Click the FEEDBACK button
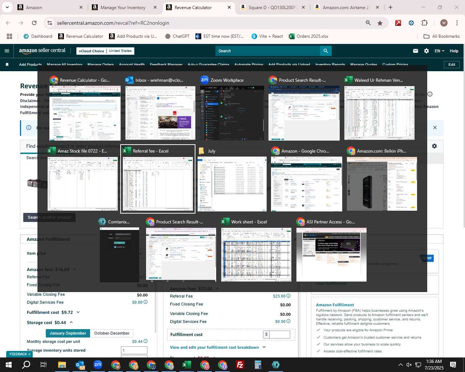This screenshot has width=465, height=372. [x=20, y=354]
